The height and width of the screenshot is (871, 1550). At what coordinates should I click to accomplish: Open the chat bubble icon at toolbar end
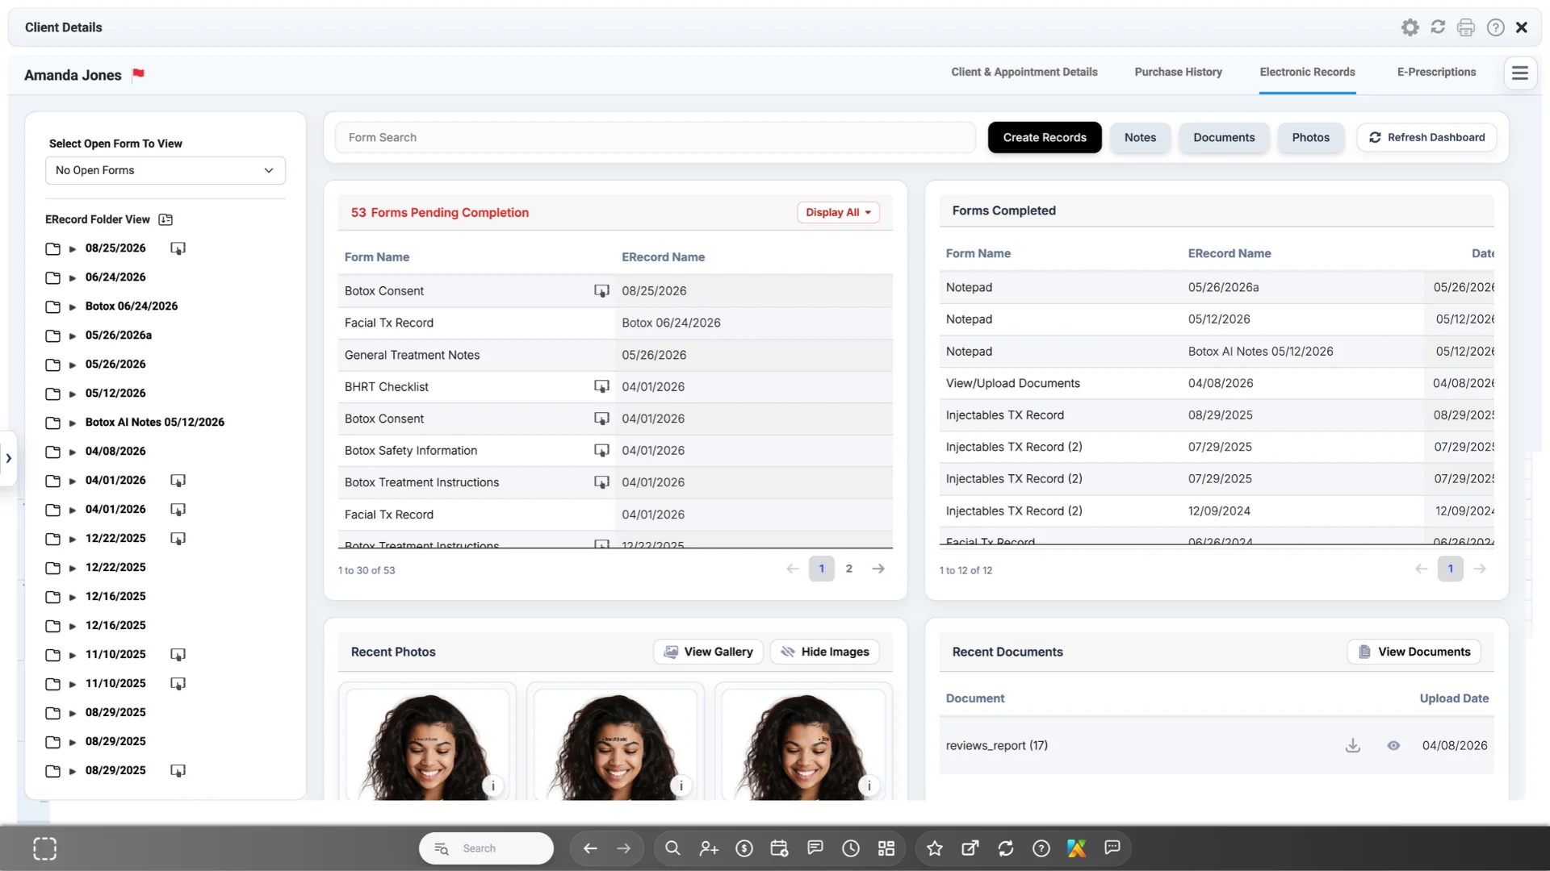(x=1112, y=848)
